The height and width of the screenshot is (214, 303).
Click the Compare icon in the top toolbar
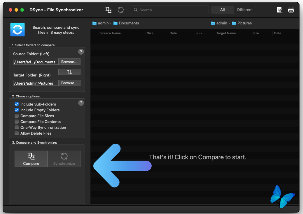(108, 10)
